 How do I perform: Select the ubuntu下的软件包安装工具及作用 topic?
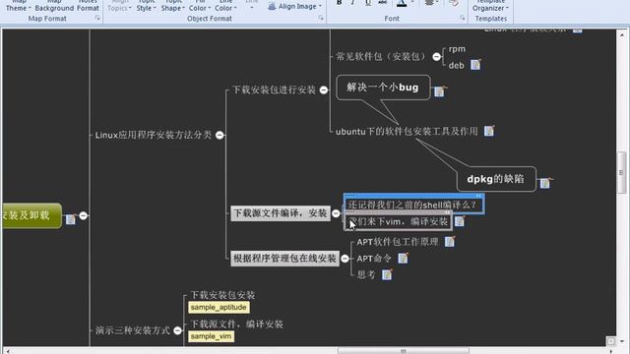tap(407, 131)
